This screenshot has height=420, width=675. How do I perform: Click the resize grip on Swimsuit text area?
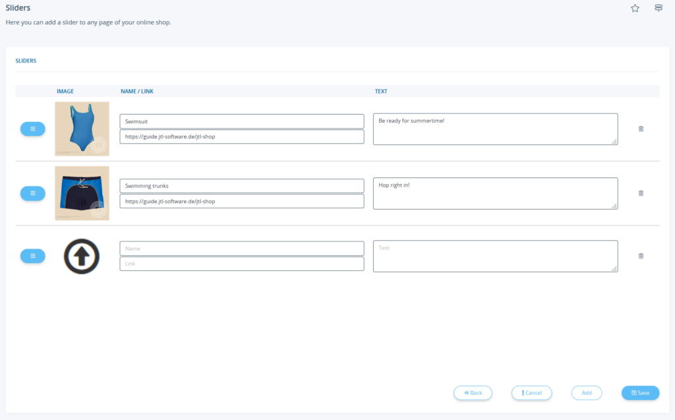pos(614,142)
